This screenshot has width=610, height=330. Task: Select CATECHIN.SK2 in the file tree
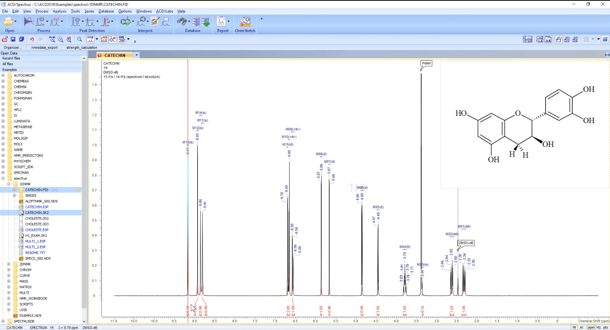pos(37,213)
